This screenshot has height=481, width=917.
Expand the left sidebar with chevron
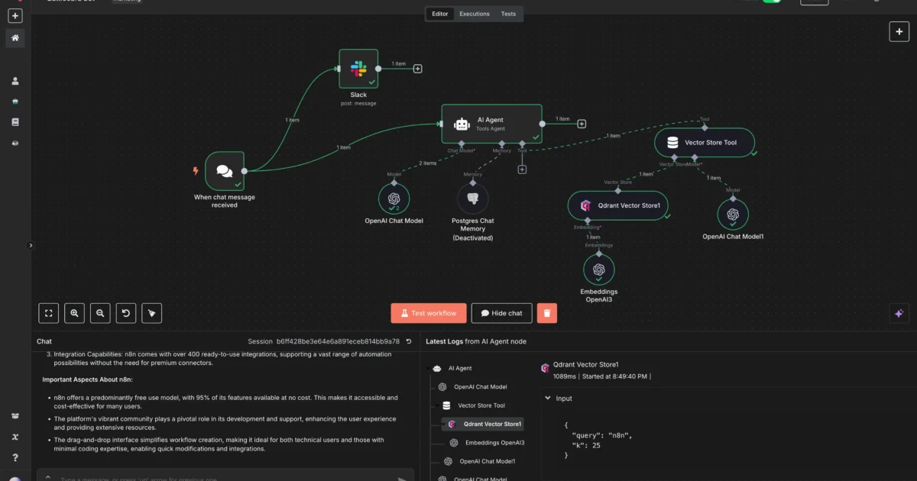(x=31, y=245)
